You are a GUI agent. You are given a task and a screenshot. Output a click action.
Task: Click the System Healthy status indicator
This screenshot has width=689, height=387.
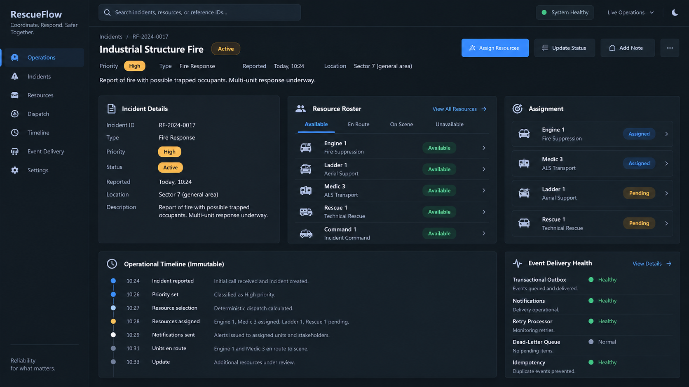click(565, 12)
